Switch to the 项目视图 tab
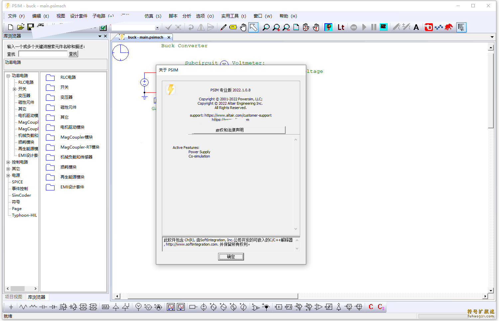The height and width of the screenshot is (321, 499). coord(14,297)
